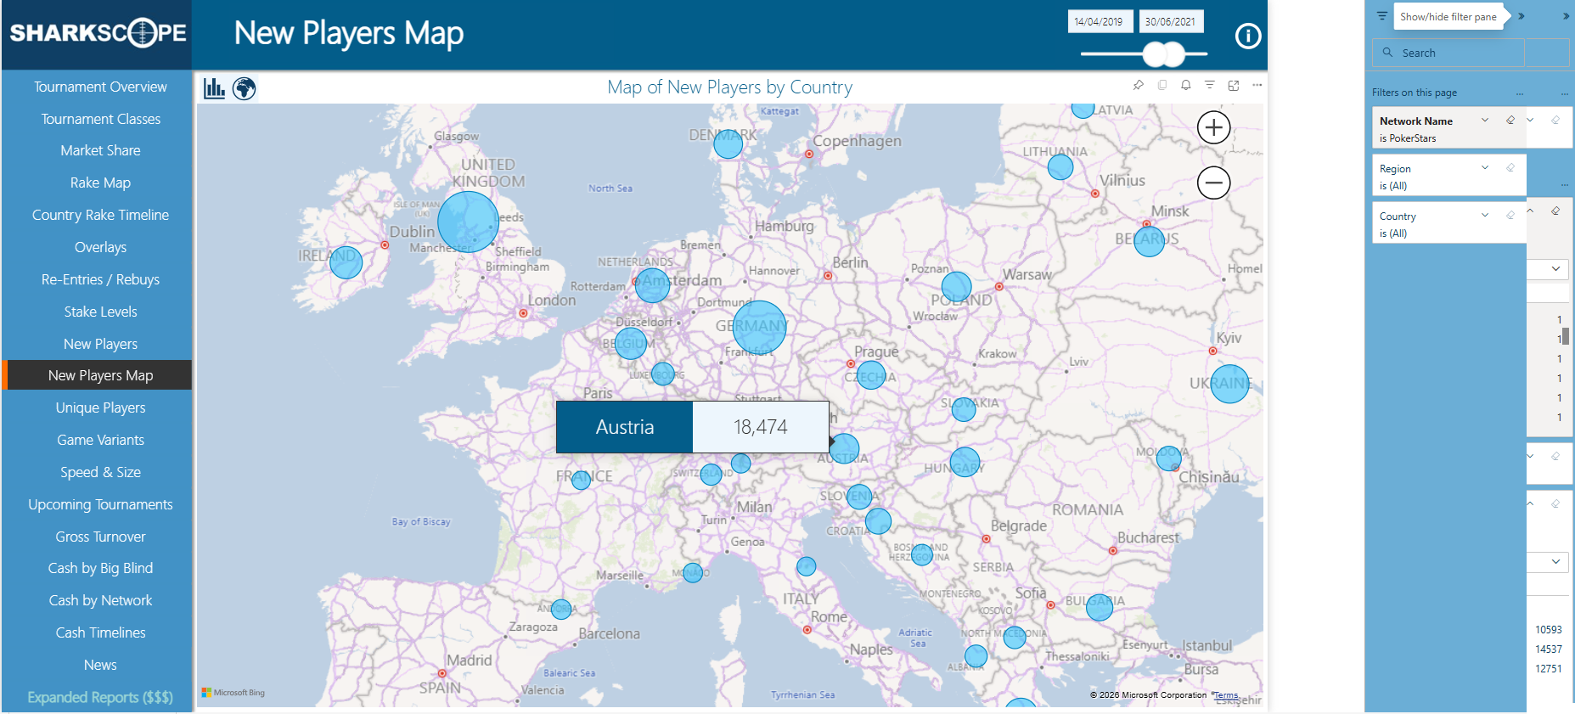Click the Terms link on map
The image size is (1575, 714).
[1225, 695]
